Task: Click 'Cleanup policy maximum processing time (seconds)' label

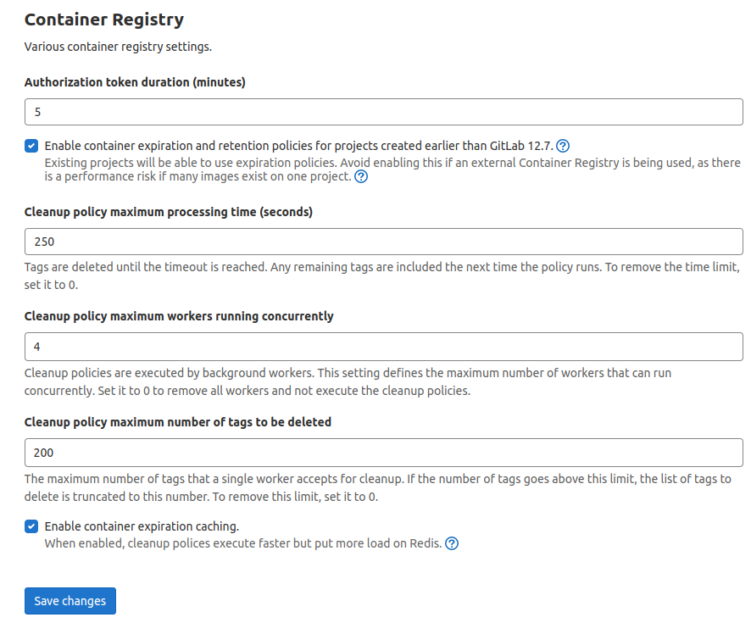Action: coord(169,212)
